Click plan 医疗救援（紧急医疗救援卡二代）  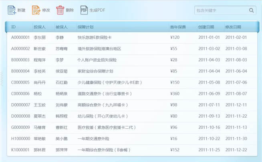pos(107,128)
